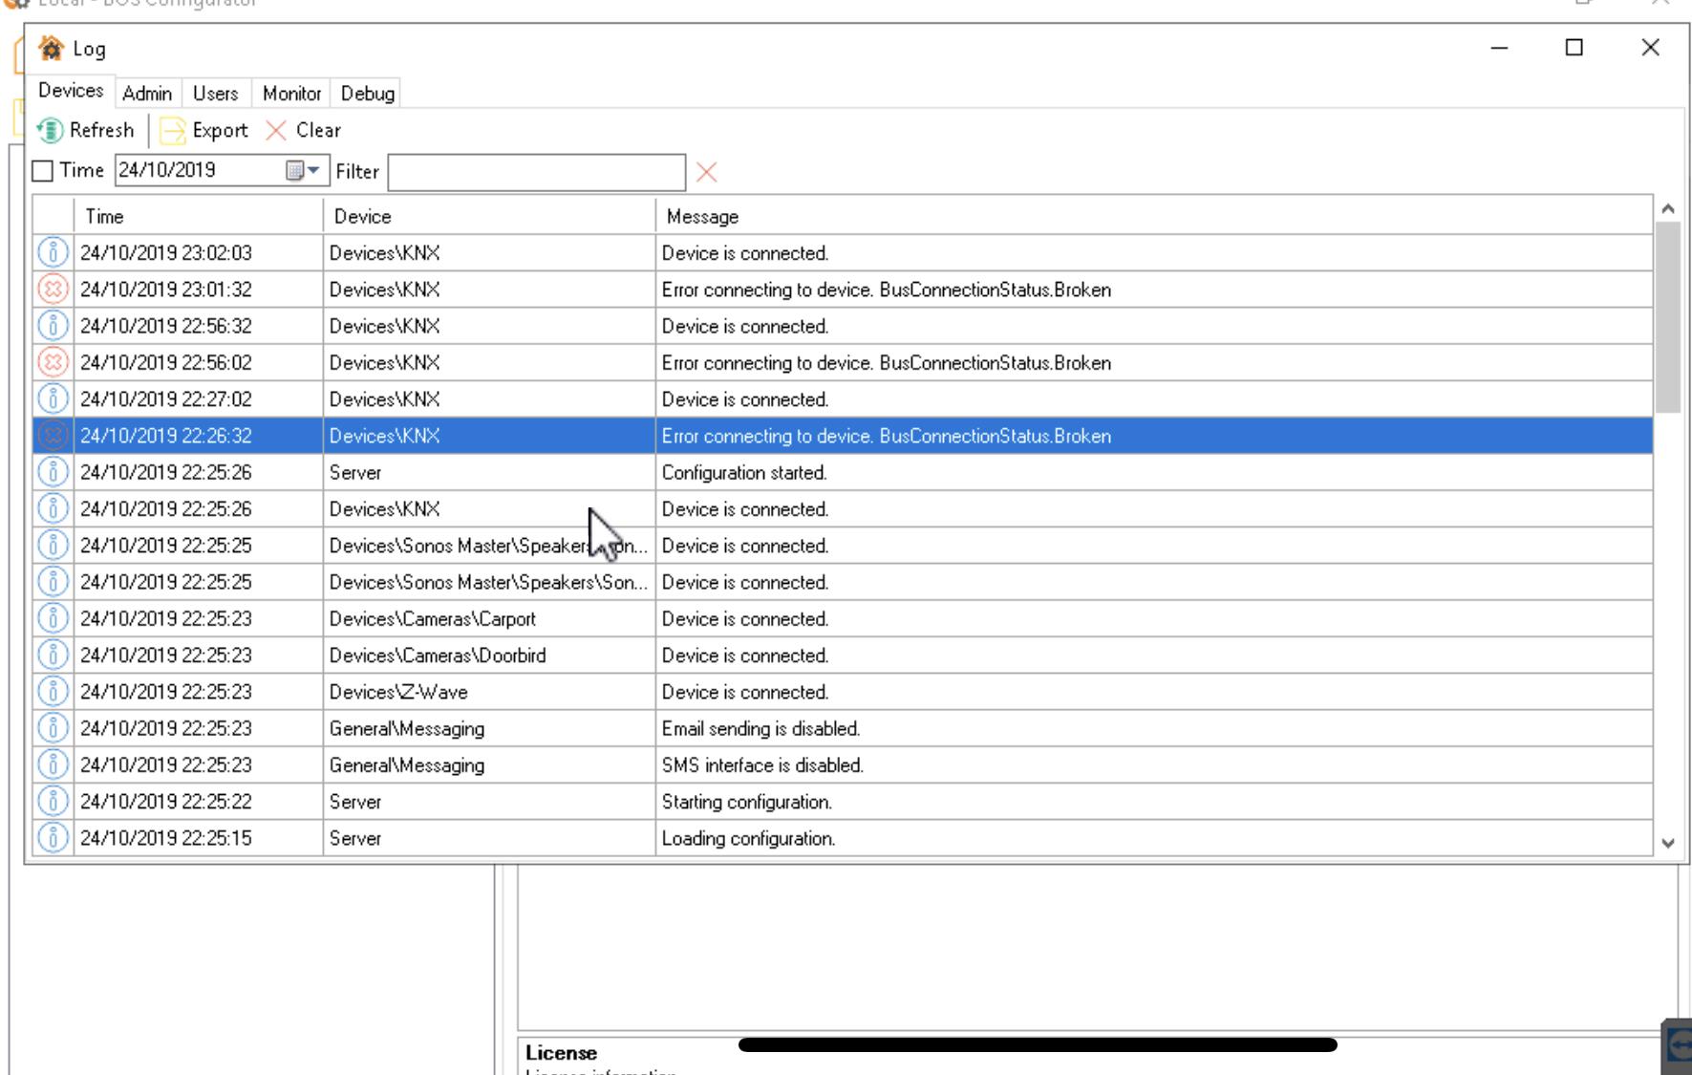Switch to the Admin tab
Screen dimensions: 1692x1075
point(147,94)
